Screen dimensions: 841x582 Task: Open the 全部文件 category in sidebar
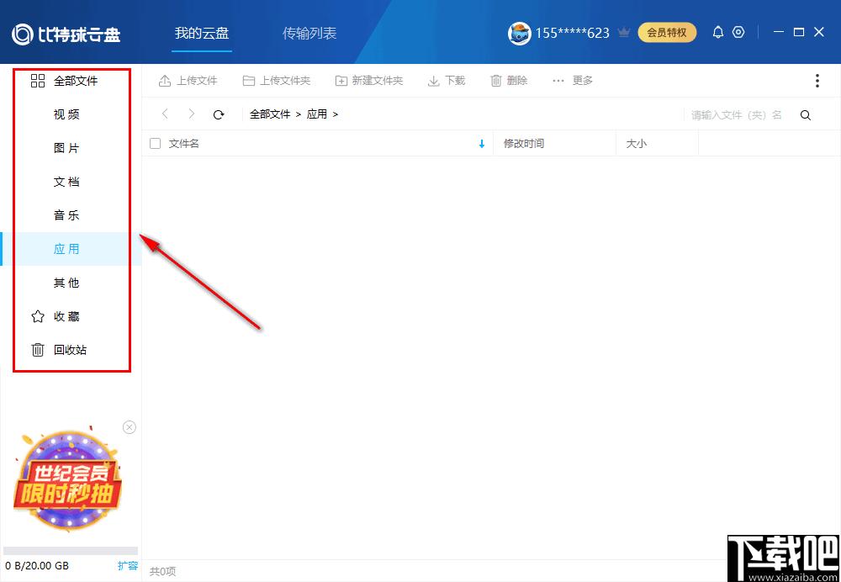click(x=65, y=81)
